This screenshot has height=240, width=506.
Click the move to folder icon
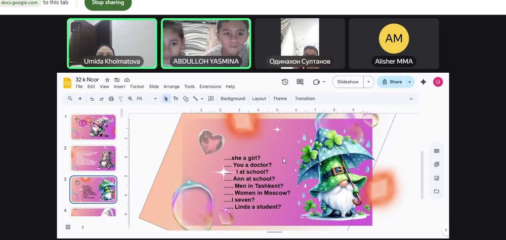point(117,79)
